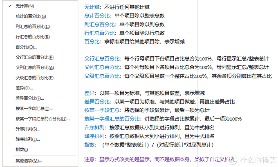The image size is (278, 167).
Task: Click the blue 指数 formula label
Action: (x=90, y=145)
